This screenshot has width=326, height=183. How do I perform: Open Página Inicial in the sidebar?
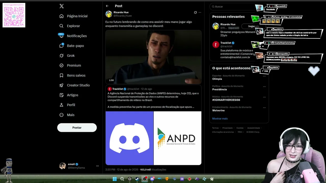coord(73,16)
